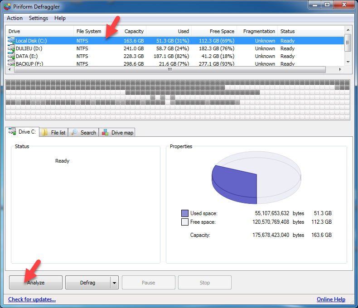This screenshot has height=308, width=358.
Task: Click the DULIEU (D:) drive icon
Action: (x=11, y=48)
